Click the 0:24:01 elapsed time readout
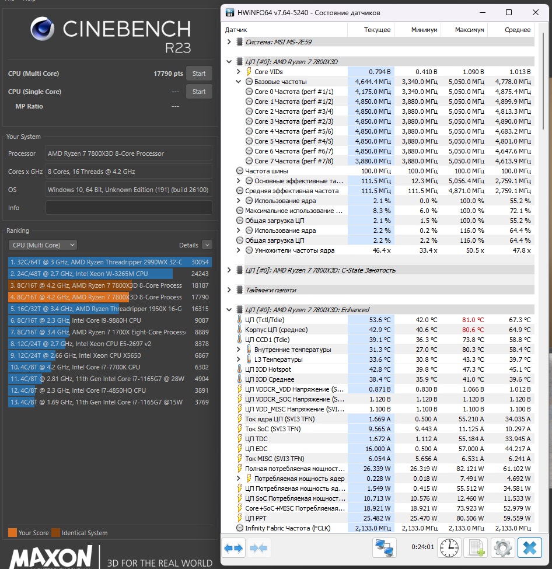The height and width of the screenshot is (569, 552). 422,546
